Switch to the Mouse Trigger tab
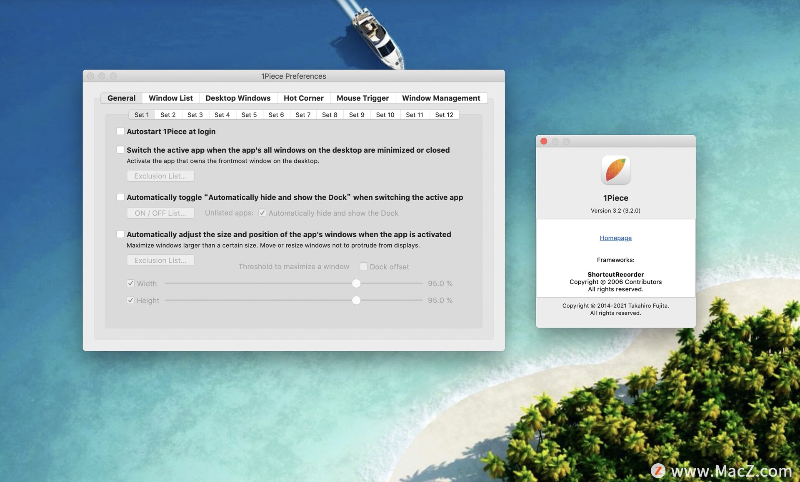 click(362, 98)
